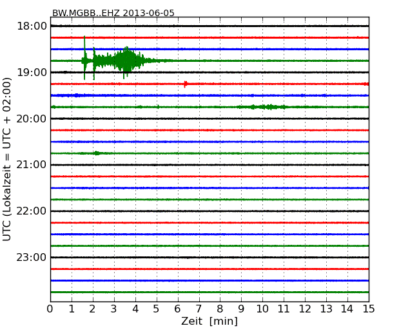Click the UTC Lokalzeit y-axis label

pos(7,159)
